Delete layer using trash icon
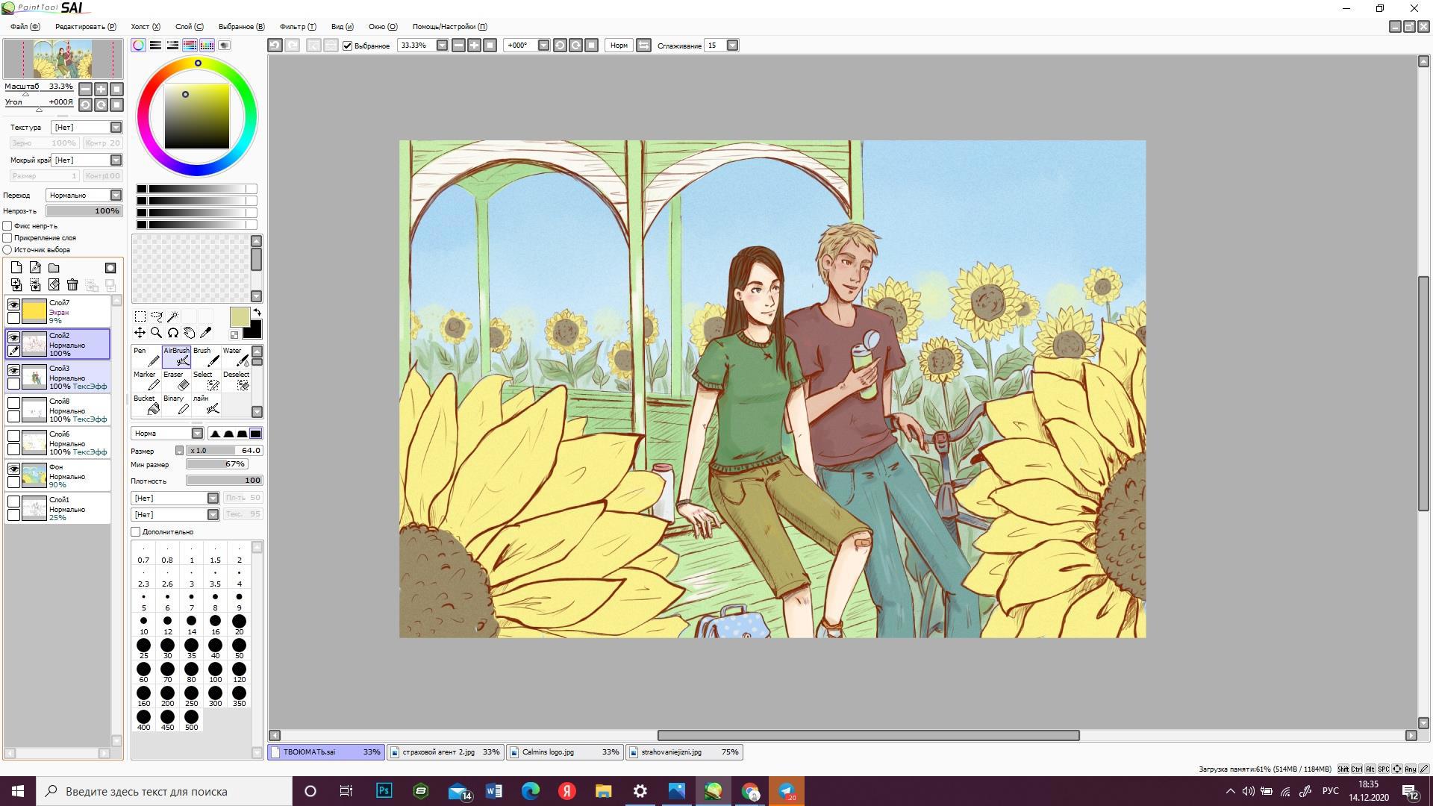Image resolution: width=1433 pixels, height=806 pixels. coord(72,284)
